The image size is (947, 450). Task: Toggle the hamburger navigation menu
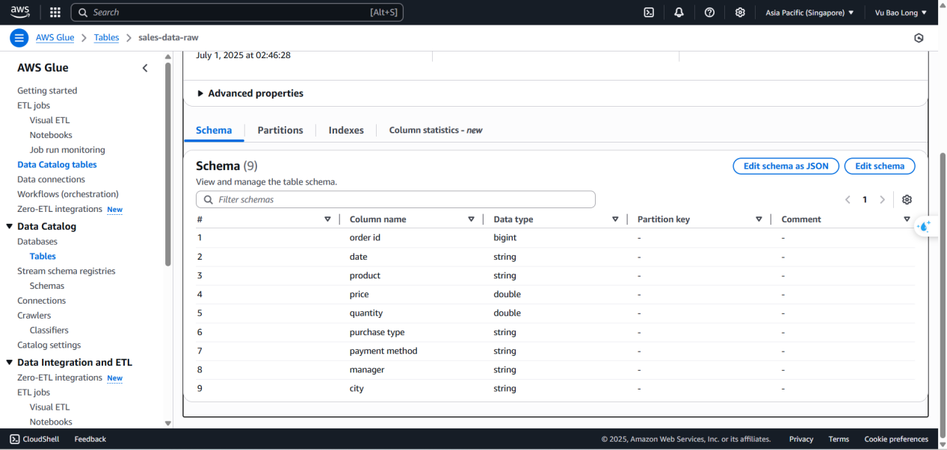click(19, 38)
